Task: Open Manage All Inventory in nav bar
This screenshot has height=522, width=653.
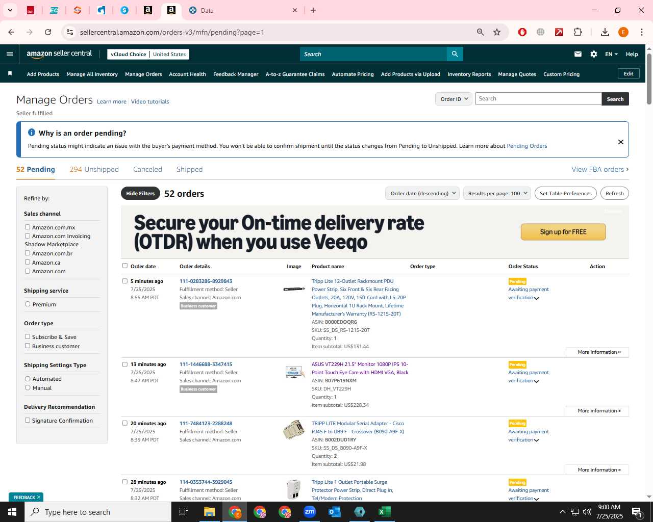Action: [92, 74]
